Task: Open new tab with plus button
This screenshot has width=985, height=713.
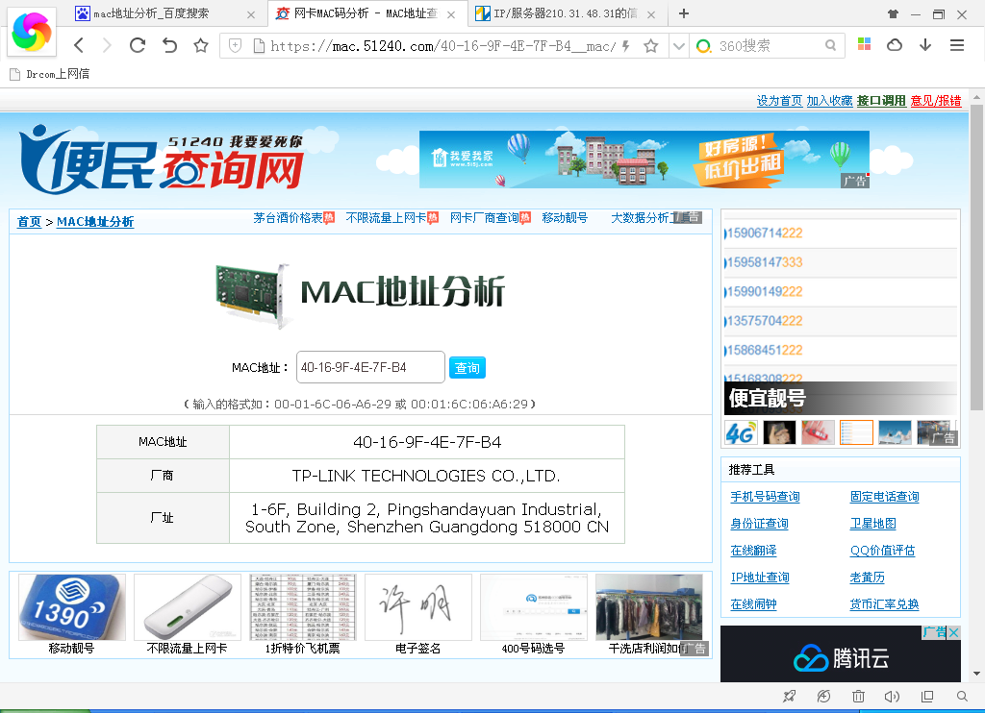Action: click(x=684, y=13)
